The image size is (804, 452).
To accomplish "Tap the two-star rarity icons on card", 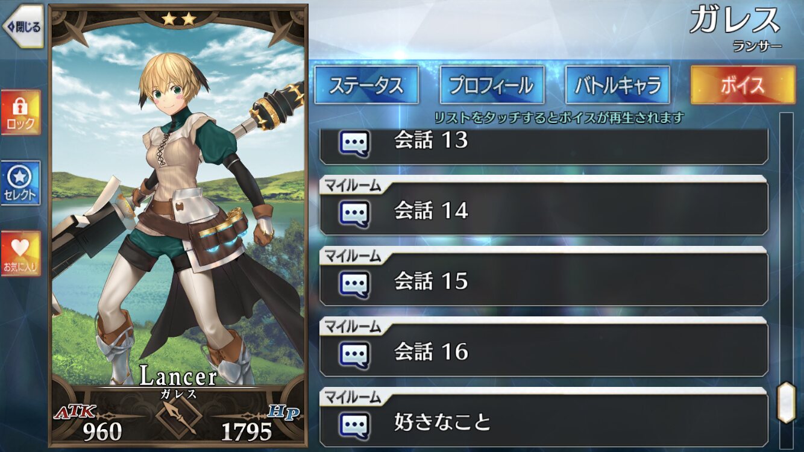I will 179,19.
